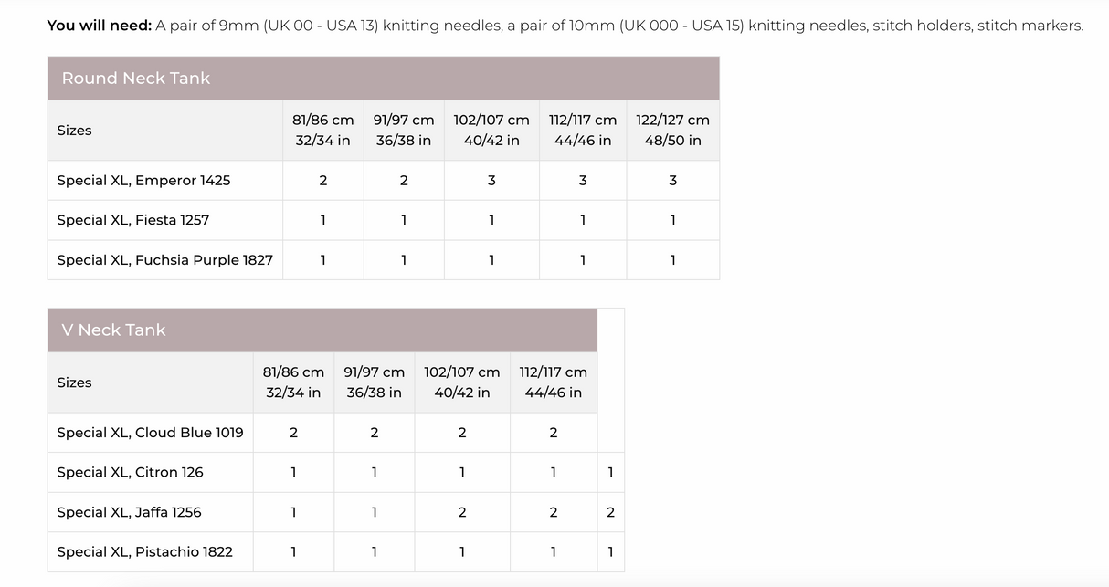
Task: Click "Sizes" in the V Neck Tank table
Action: pyautogui.click(x=74, y=383)
